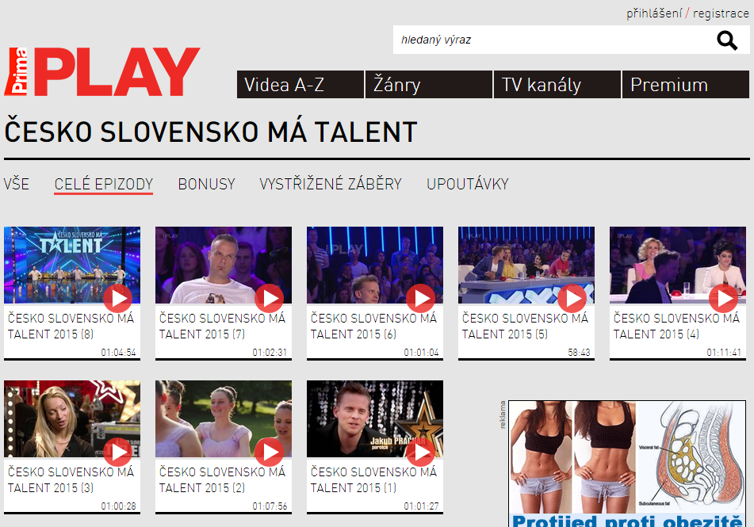Play episode Talent 2015 (3)
This screenshot has width=754, height=527.
118,453
